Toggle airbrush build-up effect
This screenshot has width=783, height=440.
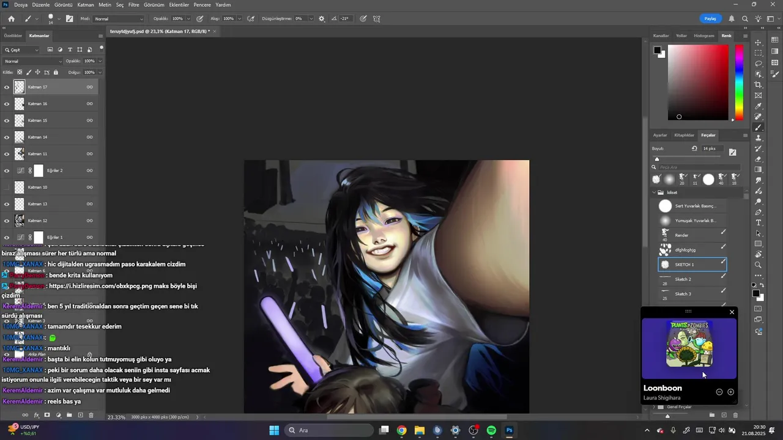coord(251,19)
